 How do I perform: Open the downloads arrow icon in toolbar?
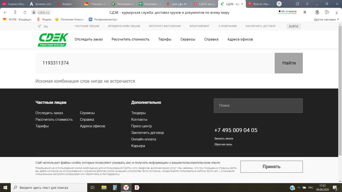(x=337, y=12)
